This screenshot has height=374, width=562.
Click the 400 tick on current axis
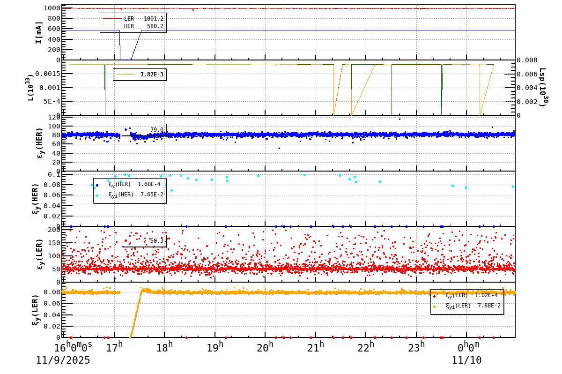54,39
